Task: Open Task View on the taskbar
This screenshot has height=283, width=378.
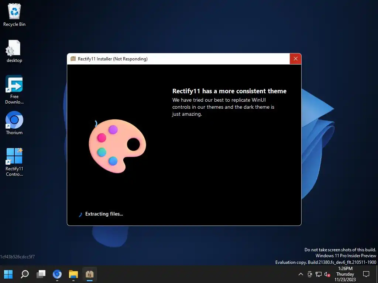Action: point(41,274)
